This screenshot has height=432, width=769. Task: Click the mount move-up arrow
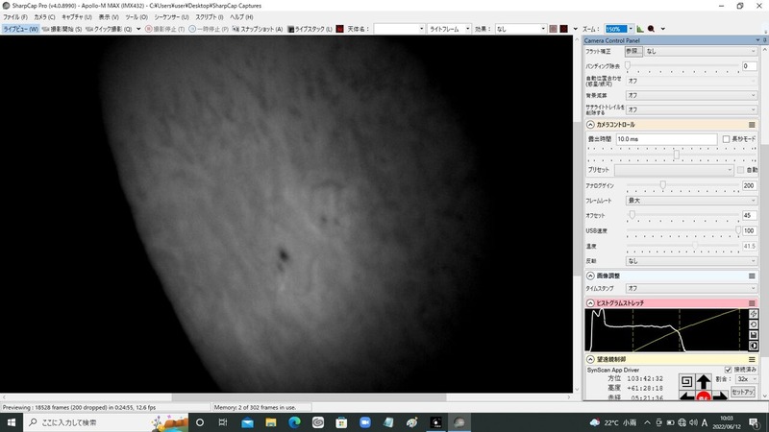tap(704, 381)
